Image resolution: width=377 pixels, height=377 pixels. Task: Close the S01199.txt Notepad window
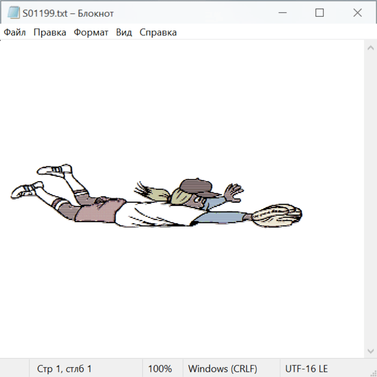[x=357, y=13]
